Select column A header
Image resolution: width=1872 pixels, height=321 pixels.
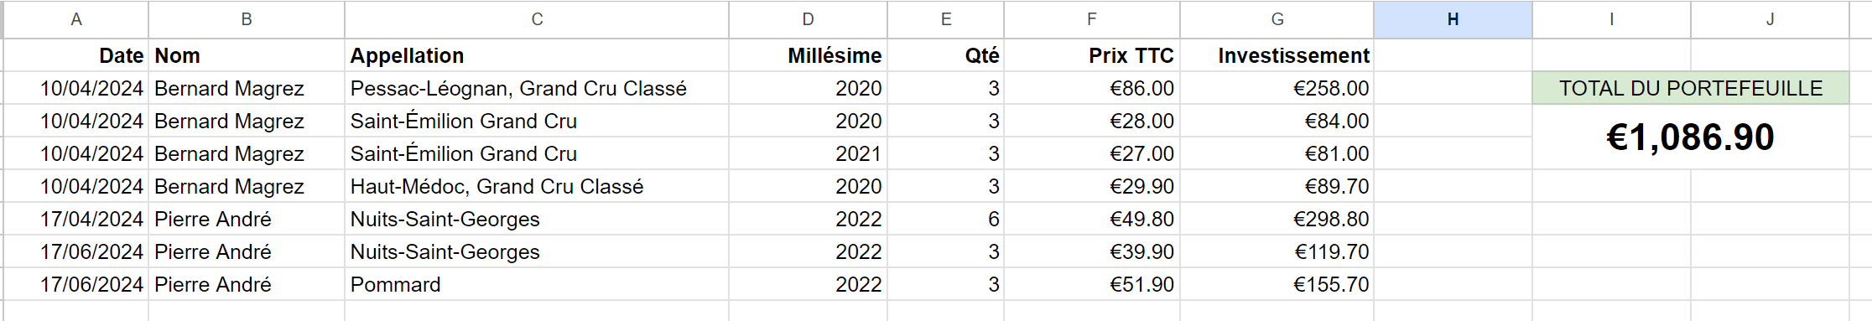tap(76, 19)
